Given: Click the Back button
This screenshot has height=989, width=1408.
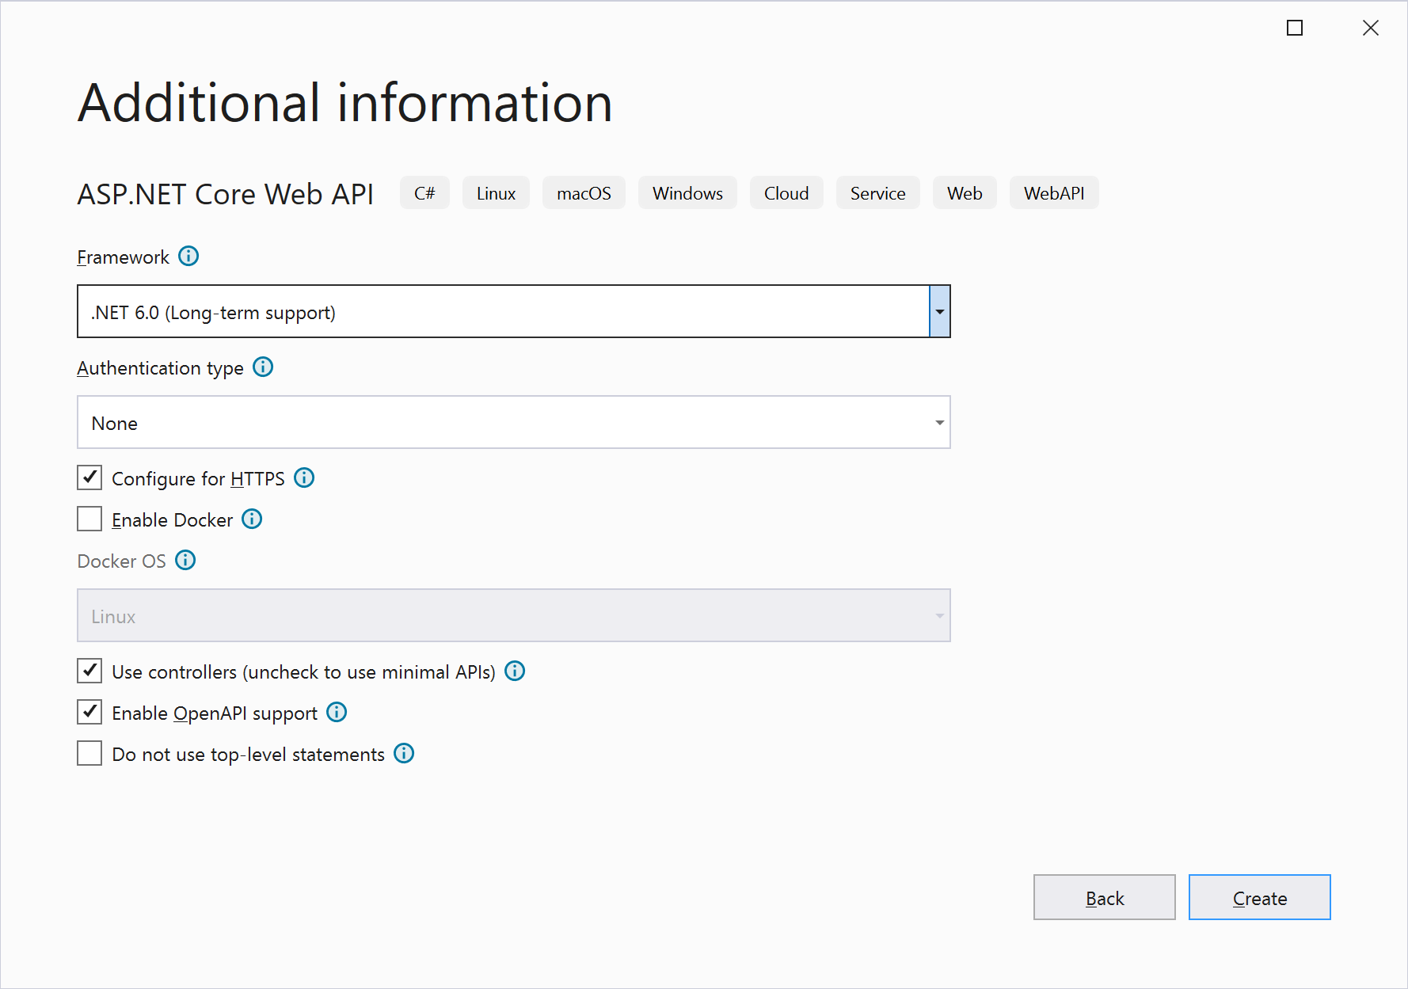Looking at the screenshot, I should 1105,897.
